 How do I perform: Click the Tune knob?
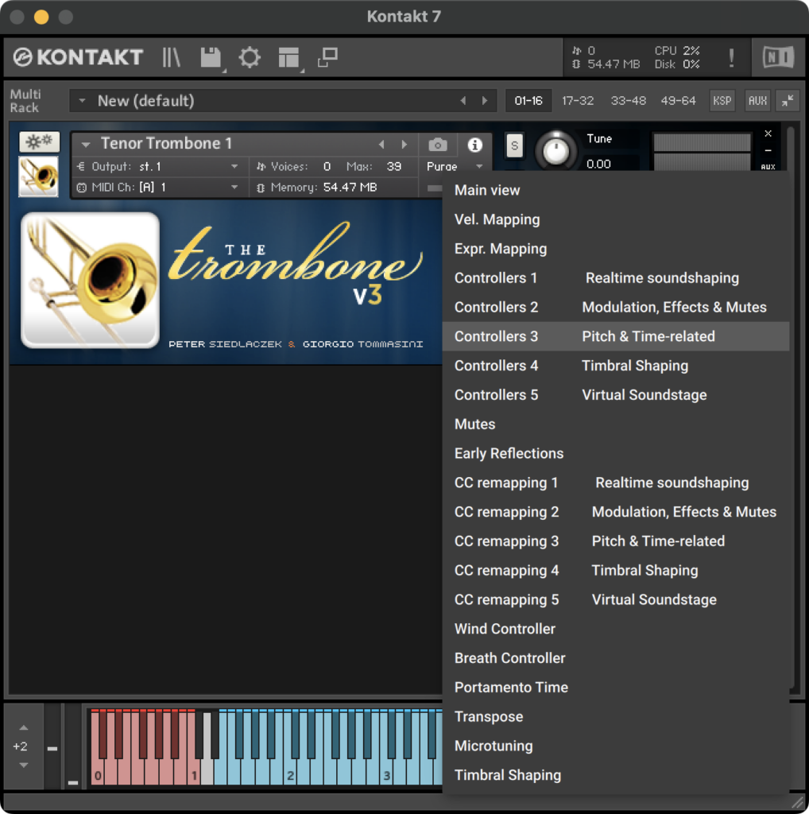click(555, 150)
